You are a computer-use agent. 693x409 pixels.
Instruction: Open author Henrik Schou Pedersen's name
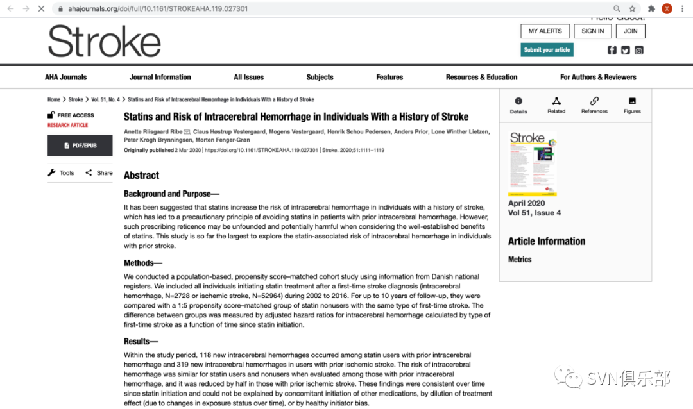pos(360,131)
